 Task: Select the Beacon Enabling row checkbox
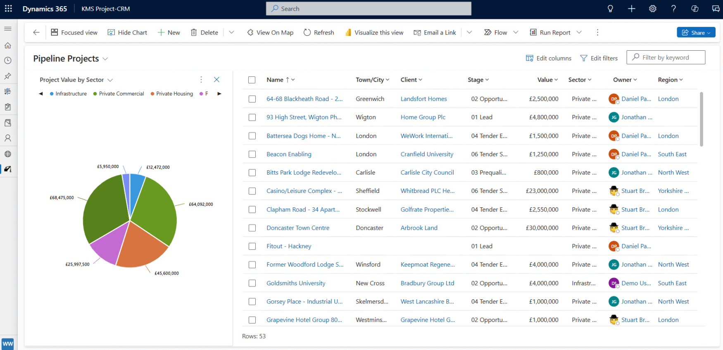(x=252, y=154)
